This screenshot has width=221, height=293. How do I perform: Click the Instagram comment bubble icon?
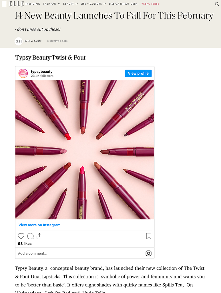pos(30,236)
